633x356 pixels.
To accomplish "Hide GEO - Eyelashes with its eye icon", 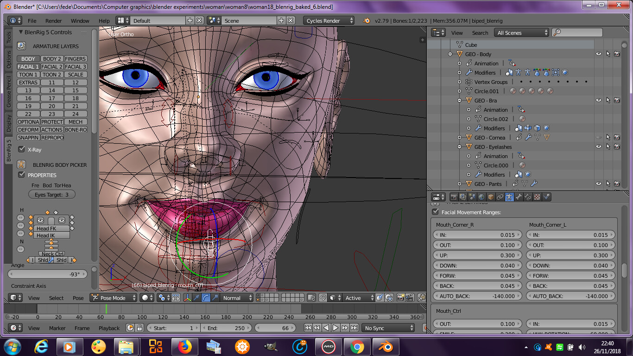I will point(599,147).
